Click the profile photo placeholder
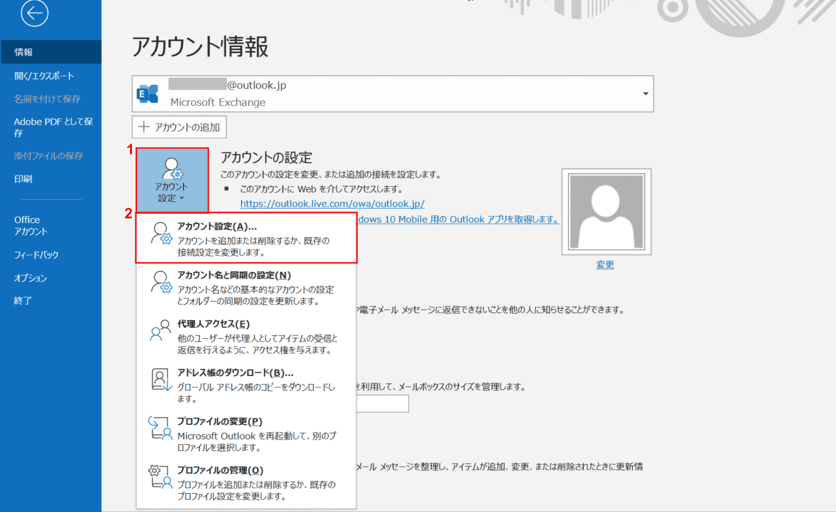Image resolution: width=836 pixels, height=512 pixels. pyautogui.click(x=606, y=211)
